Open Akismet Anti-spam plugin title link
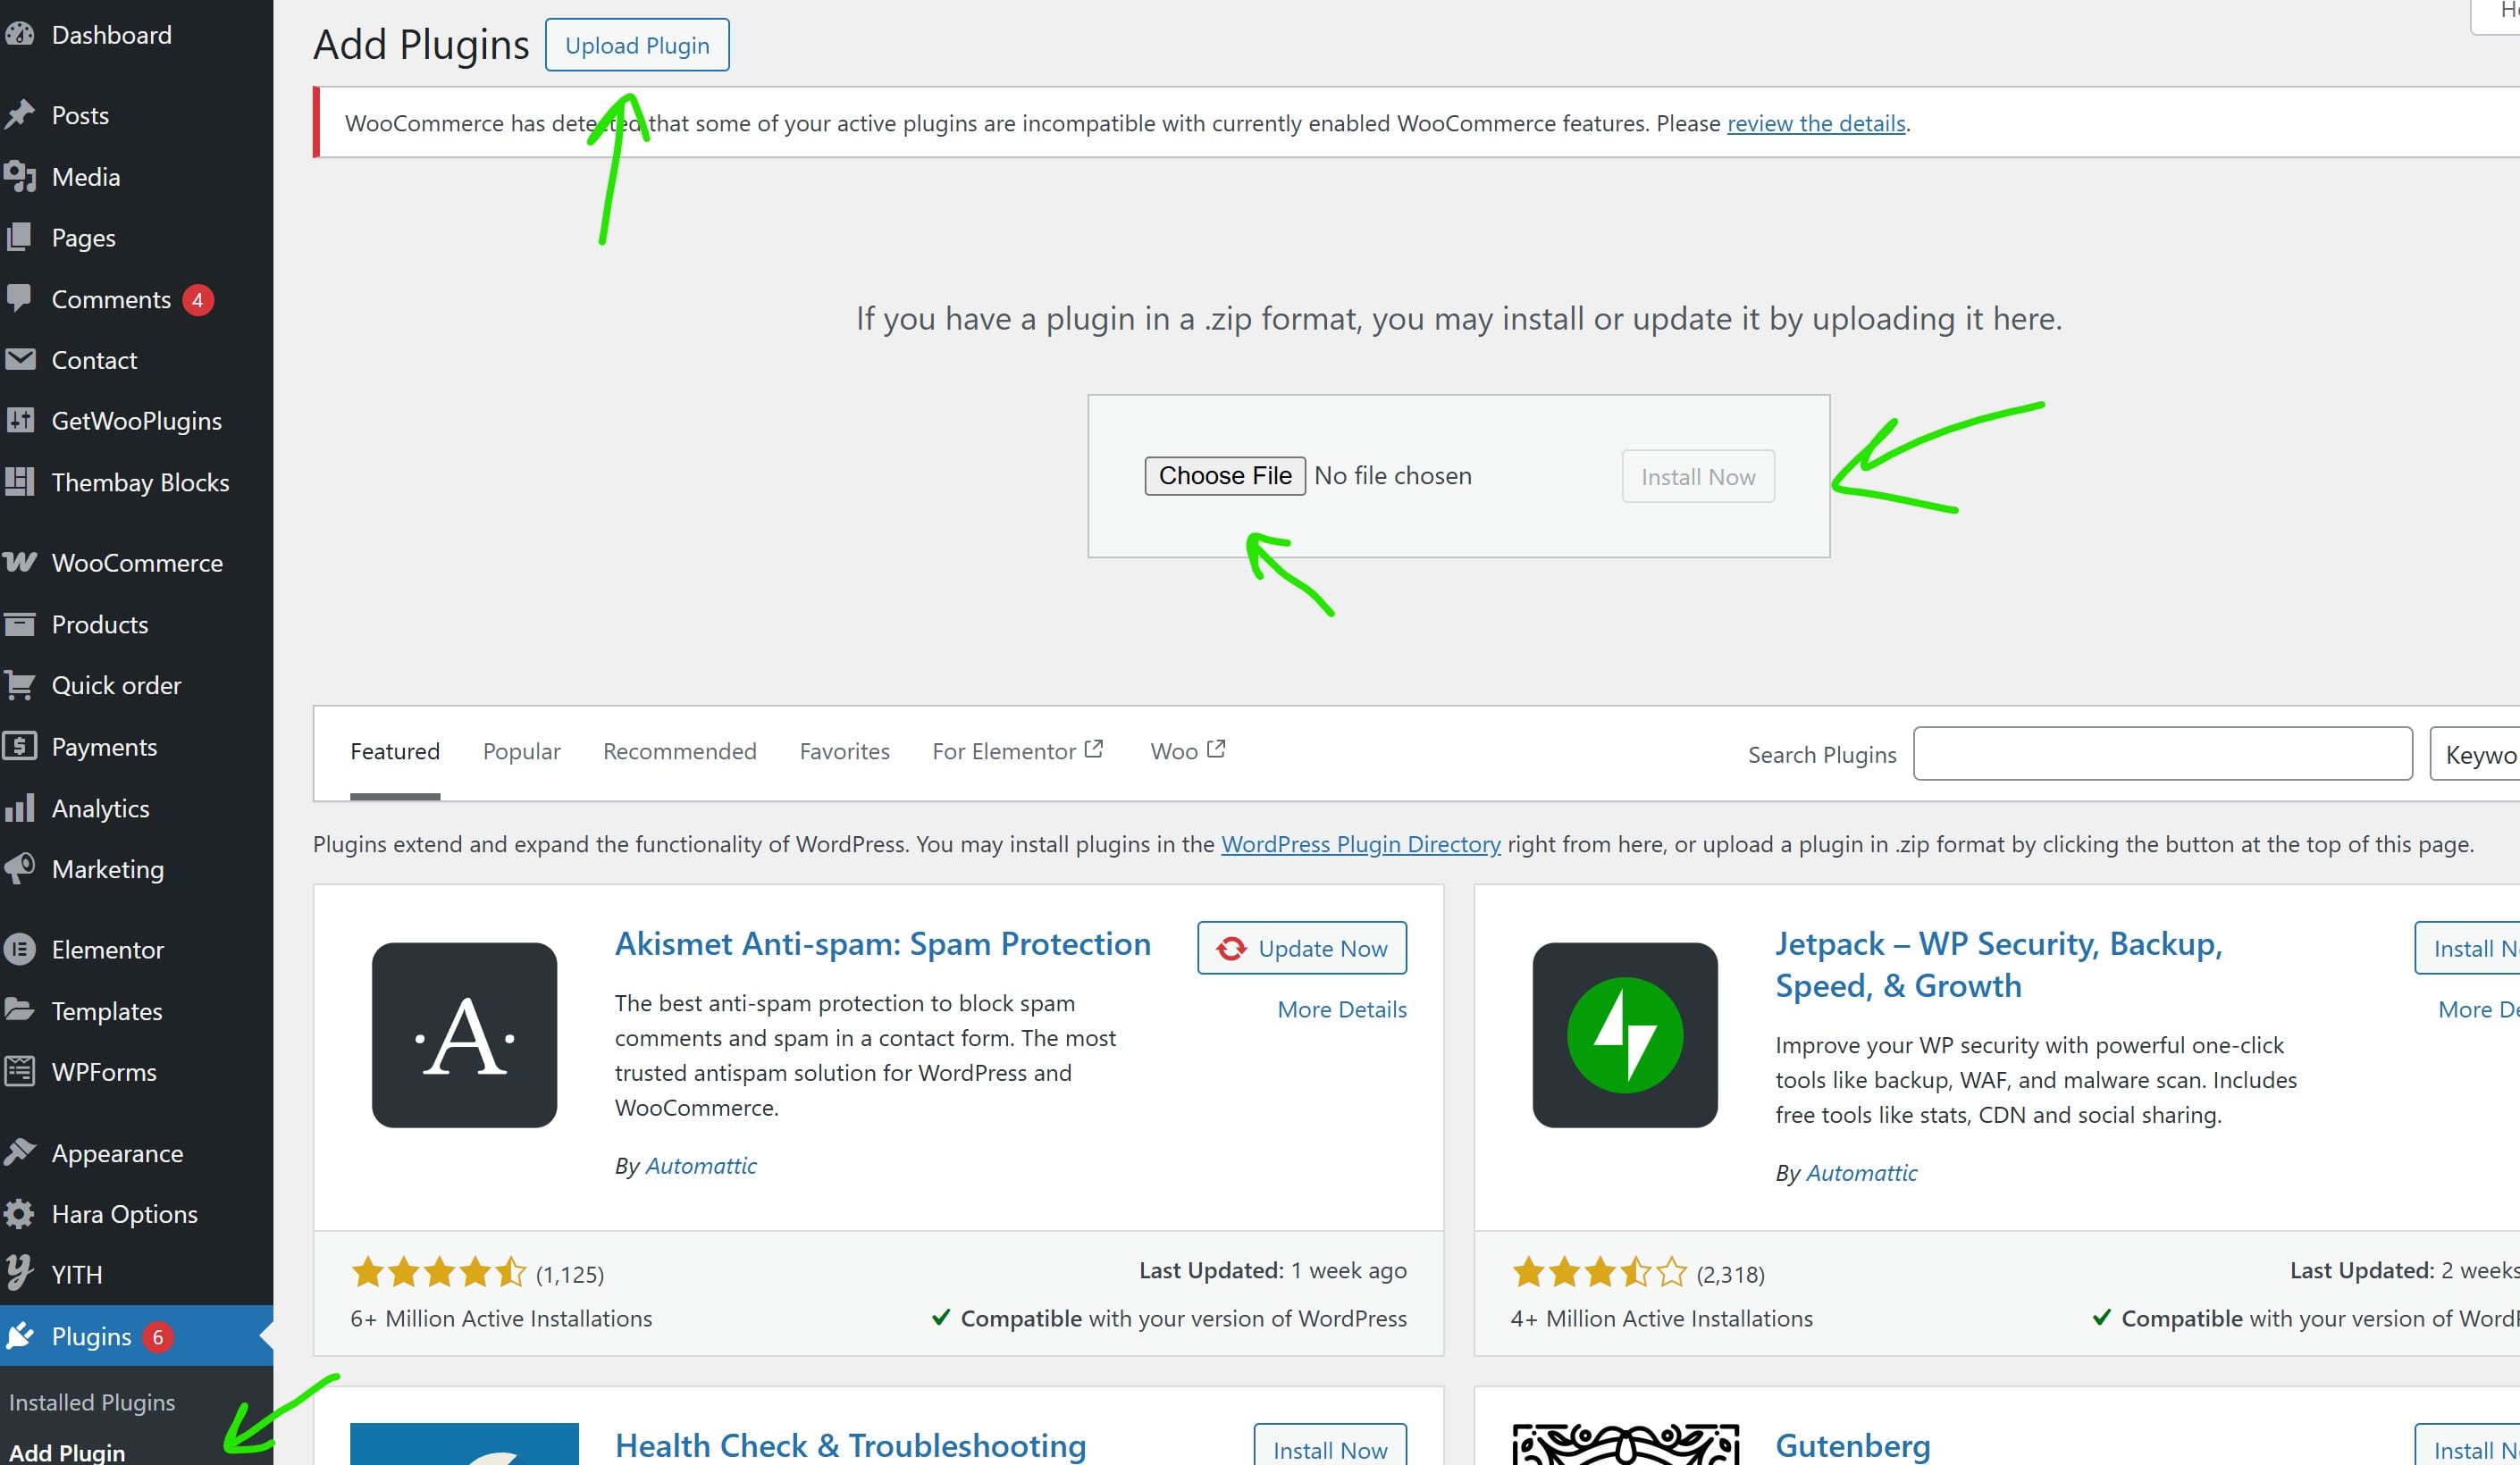The width and height of the screenshot is (2520, 1465). point(883,943)
